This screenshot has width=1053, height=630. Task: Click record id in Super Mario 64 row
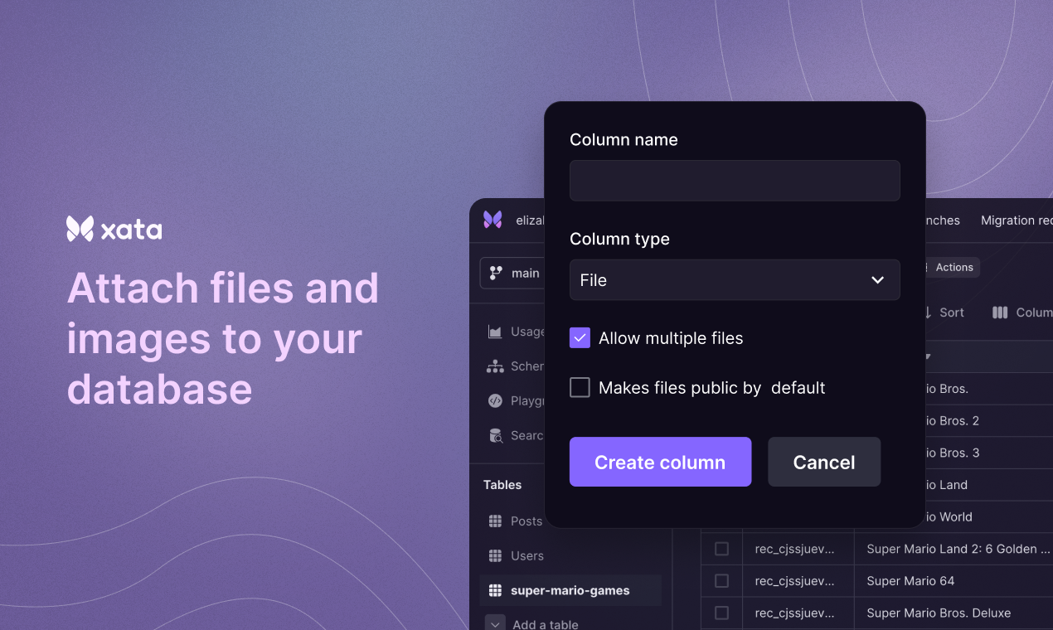point(794,581)
